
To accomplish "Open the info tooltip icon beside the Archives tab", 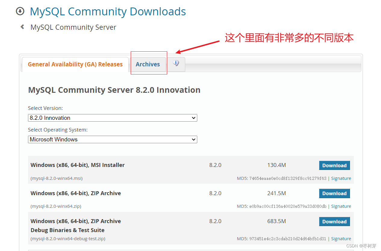I will [x=176, y=63].
